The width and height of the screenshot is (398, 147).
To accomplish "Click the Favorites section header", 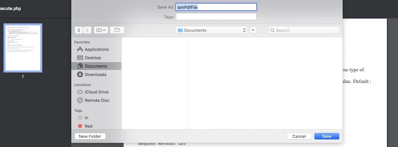I will [82, 42].
